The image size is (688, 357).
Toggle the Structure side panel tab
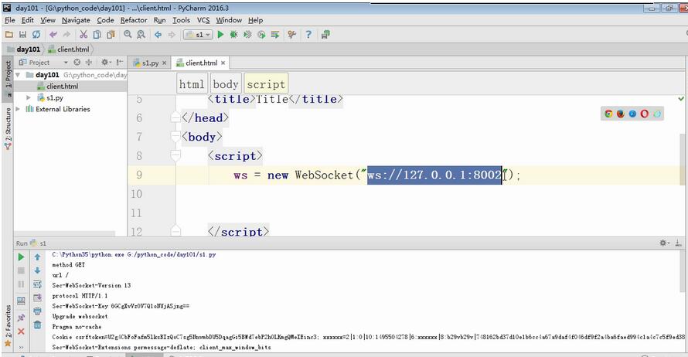coord(8,128)
